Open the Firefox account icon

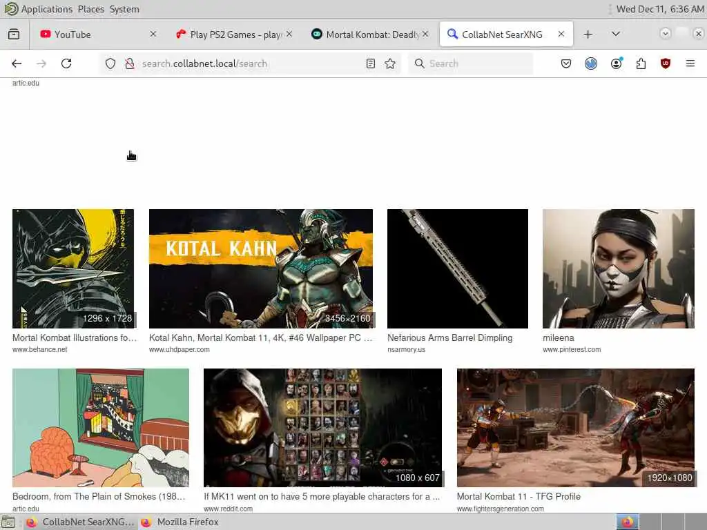[616, 63]
